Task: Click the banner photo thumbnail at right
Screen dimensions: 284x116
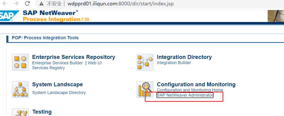Action: (276, 16)
